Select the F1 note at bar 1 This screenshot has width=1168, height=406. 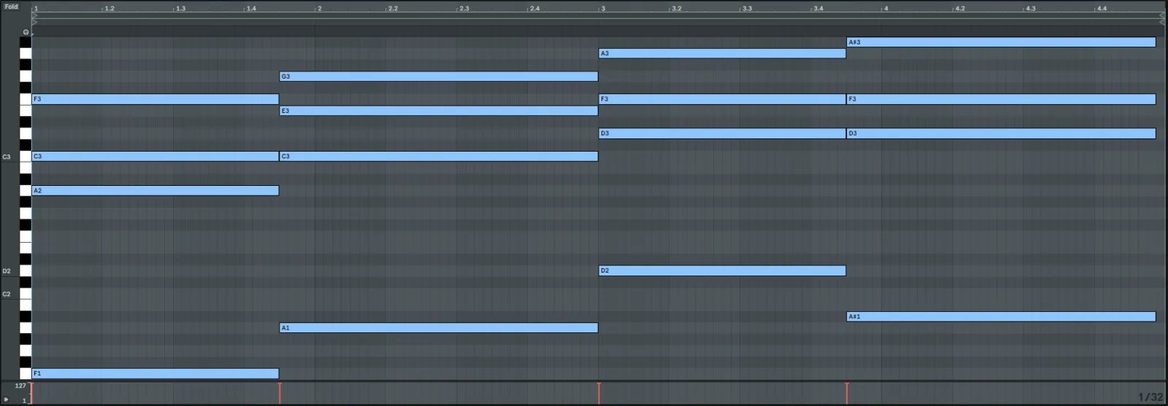[x=155, y=373]
